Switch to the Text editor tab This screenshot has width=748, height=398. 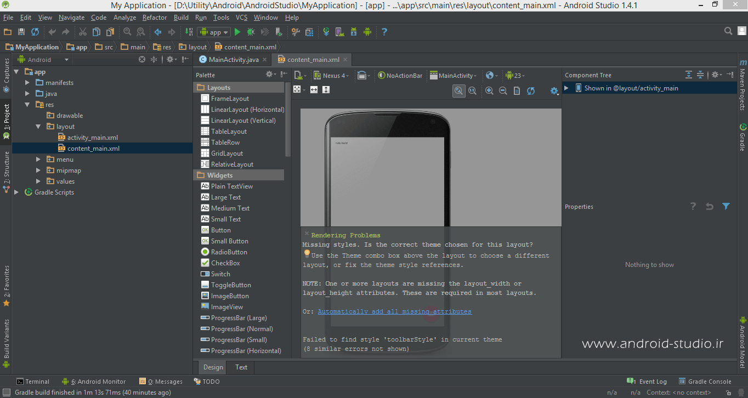click(241, 367)
